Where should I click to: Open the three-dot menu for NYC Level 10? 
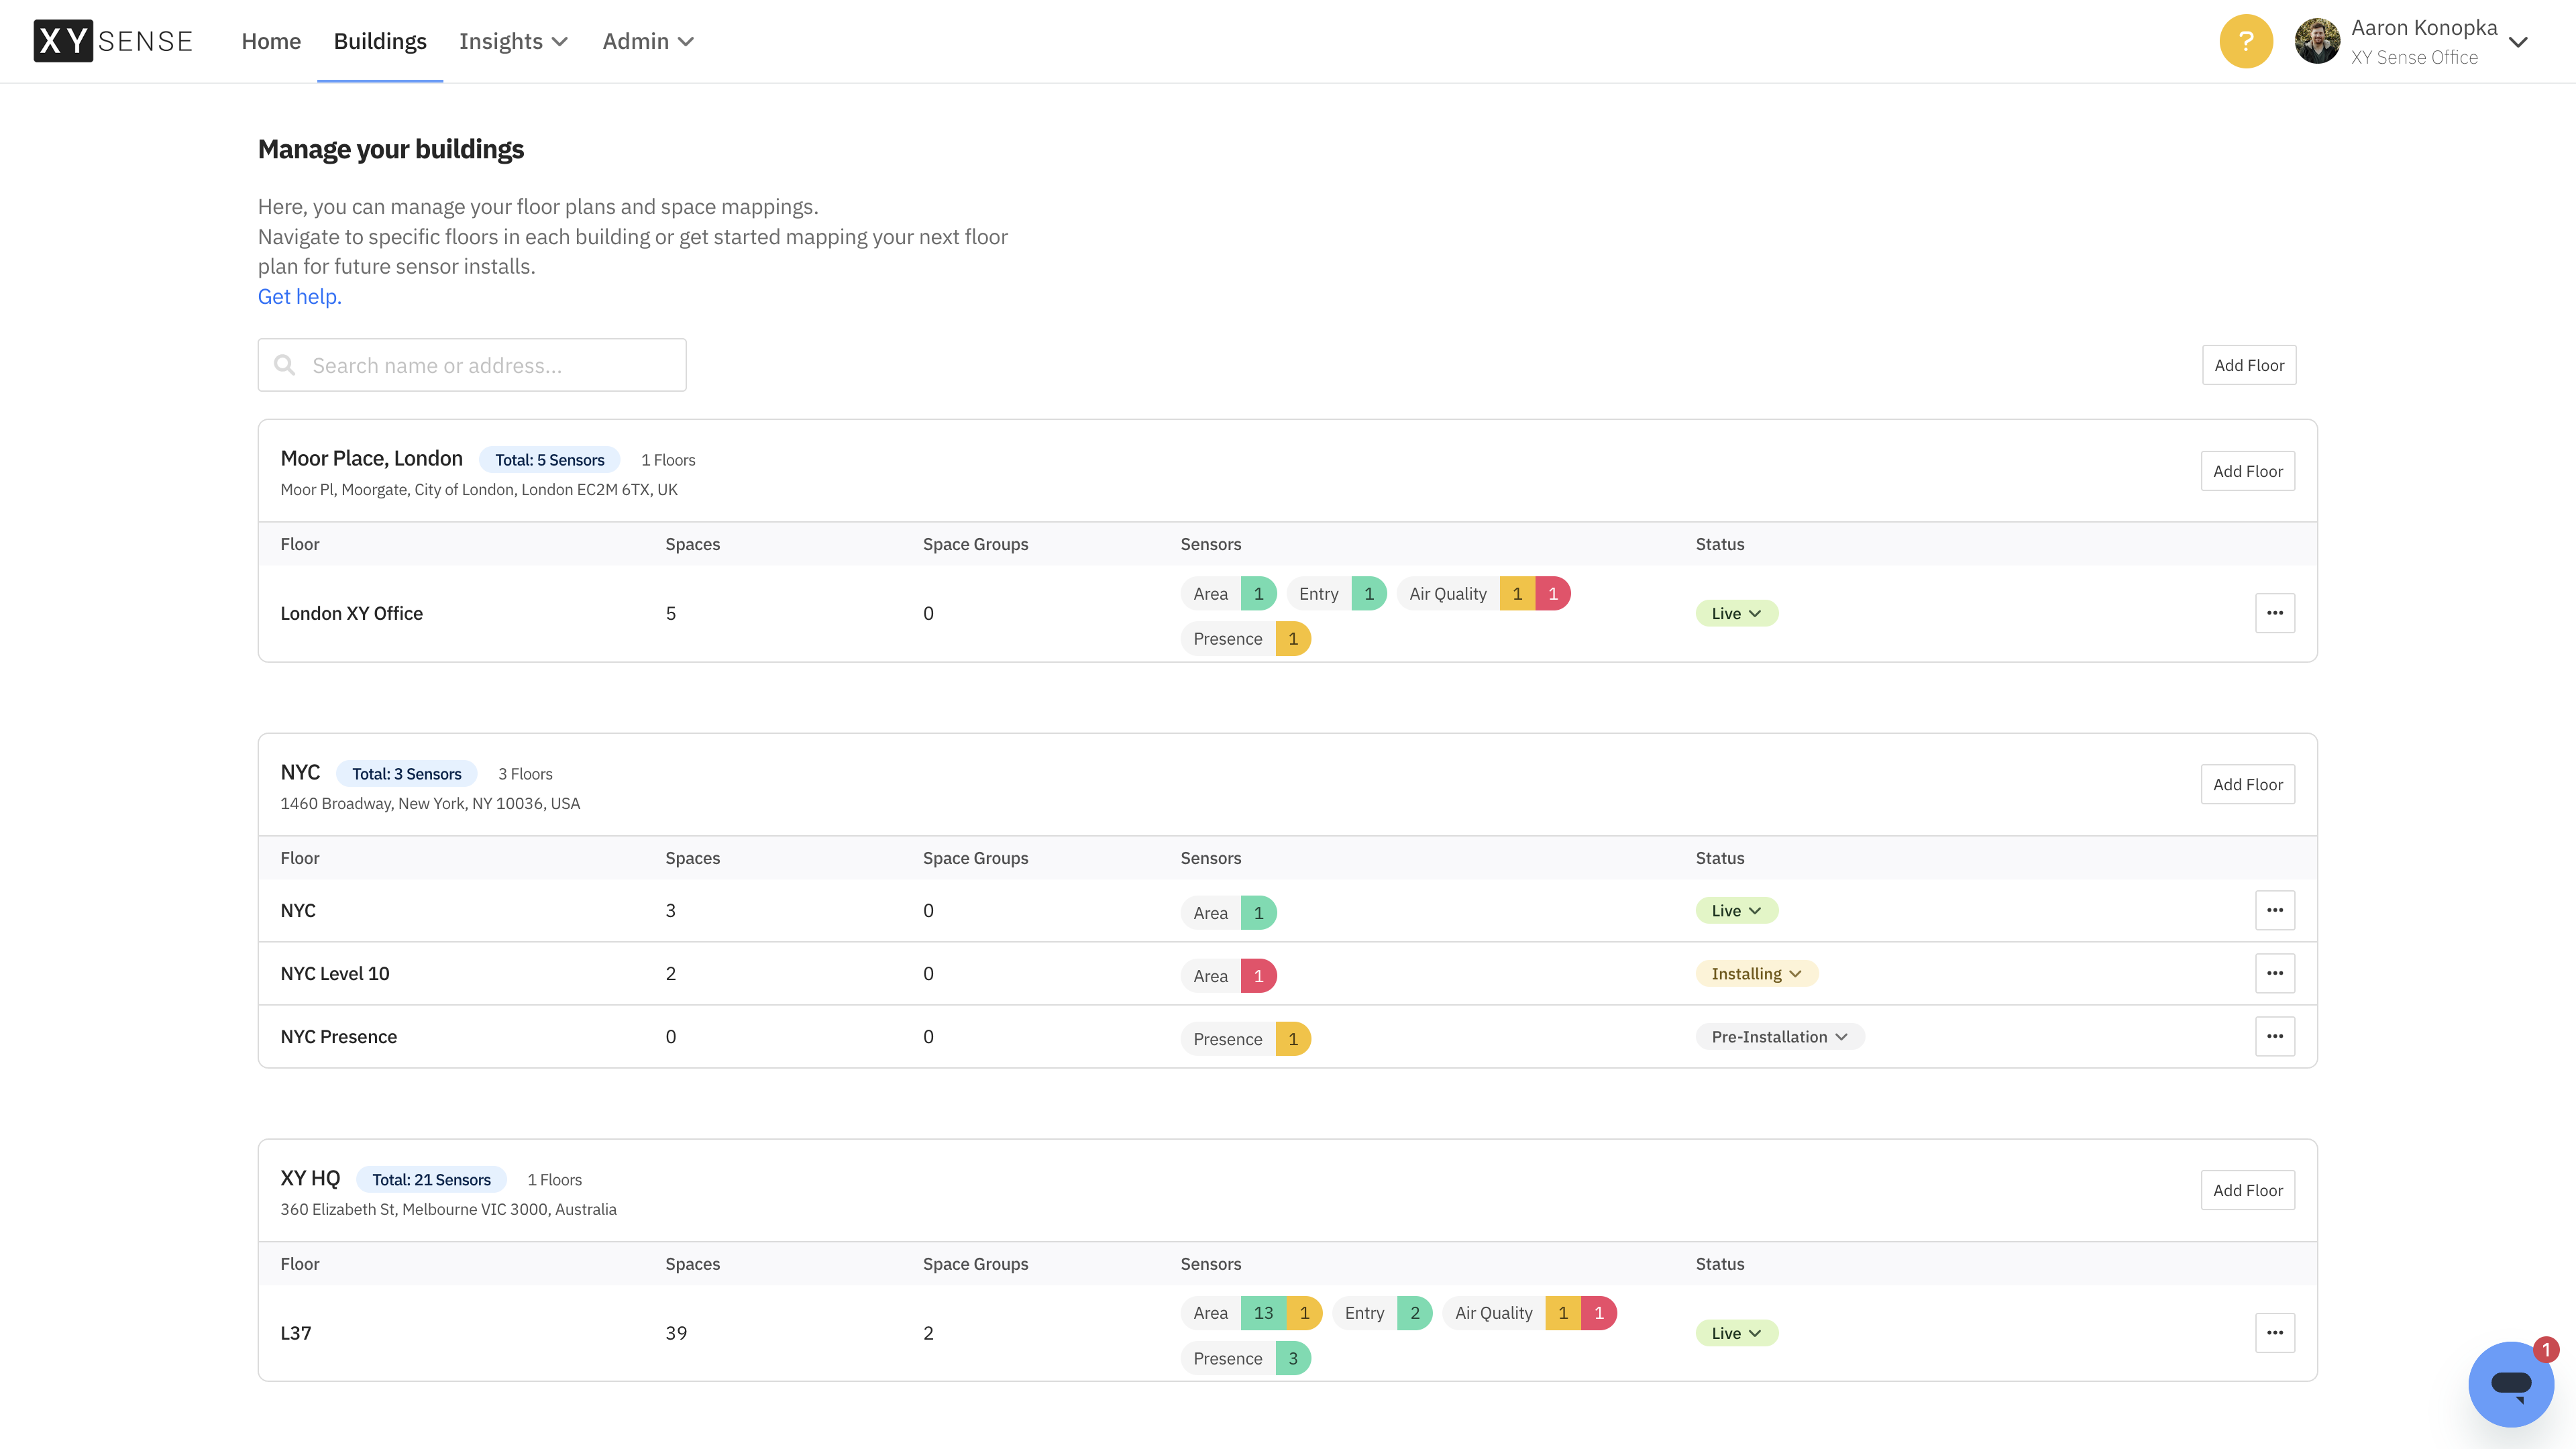point(2275,973)
